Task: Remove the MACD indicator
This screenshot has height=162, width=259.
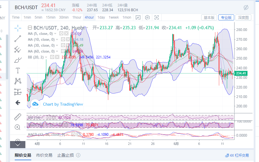Action: click(x=78, y=134)
